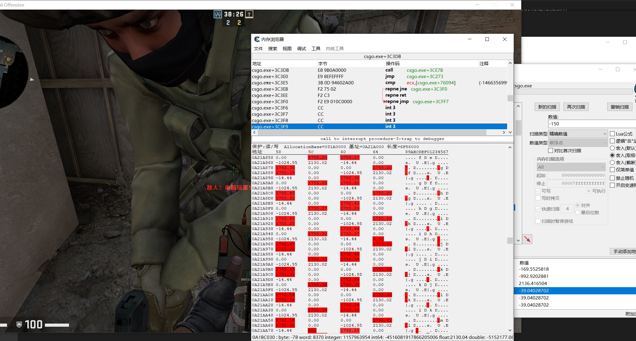Screen dimensions: 636x341
Task: Click disassembler scroll-up arrow next to 注释 header
Action: coord(510,63)
